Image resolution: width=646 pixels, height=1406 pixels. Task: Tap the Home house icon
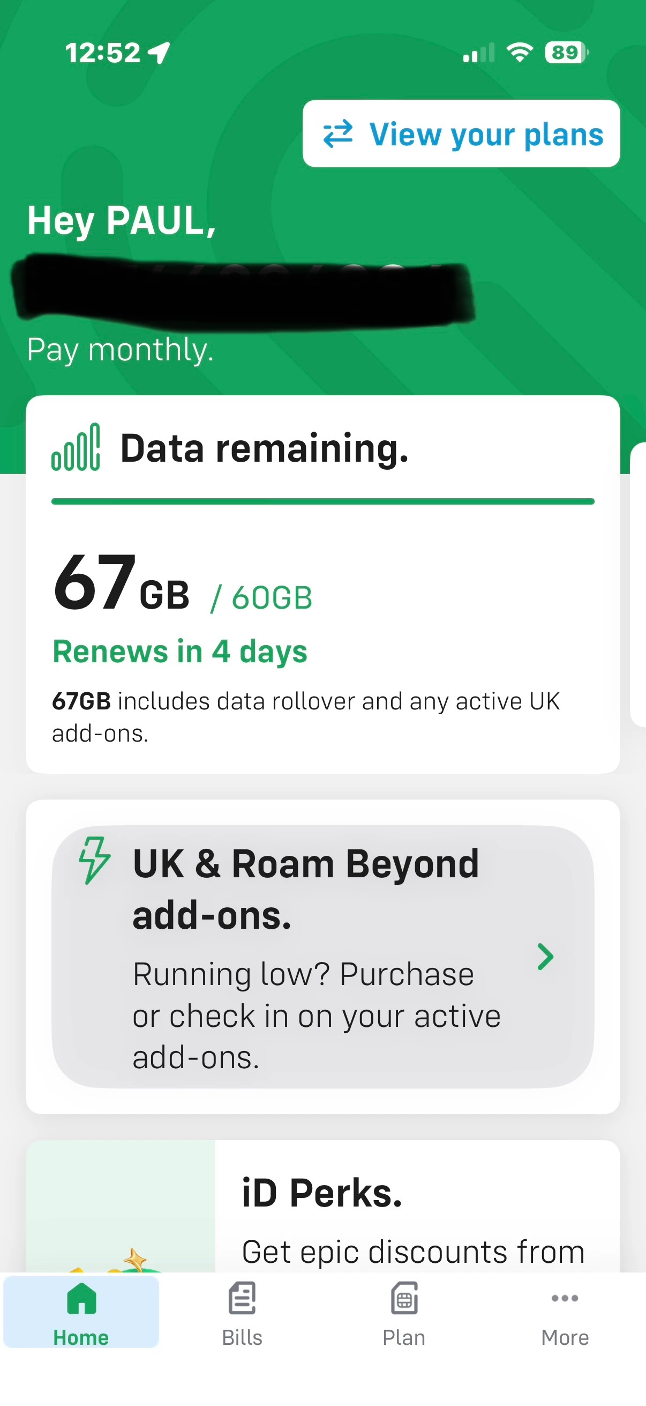click(81, 1298)
